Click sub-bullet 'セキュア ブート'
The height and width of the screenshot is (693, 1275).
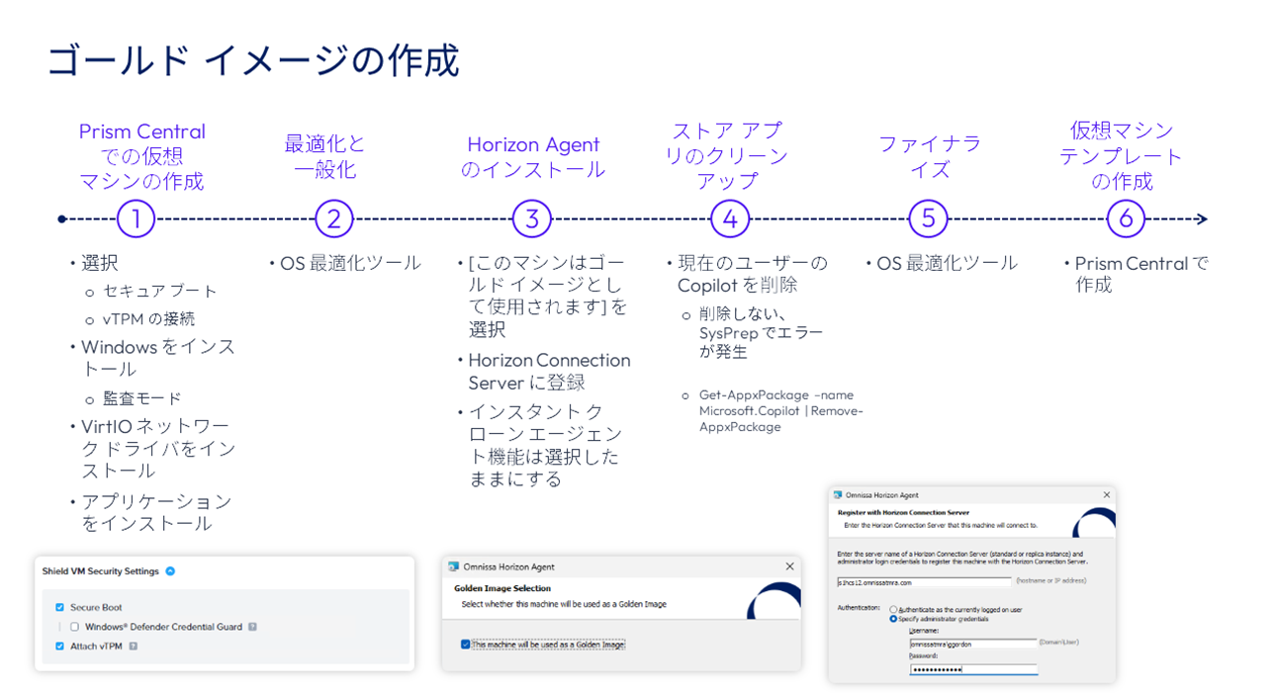click(x=160, y=292)
